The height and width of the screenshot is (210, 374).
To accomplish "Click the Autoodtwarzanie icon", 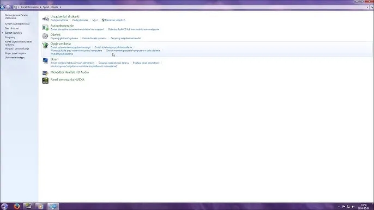I will pyautogui.click(x=45, y=27).
